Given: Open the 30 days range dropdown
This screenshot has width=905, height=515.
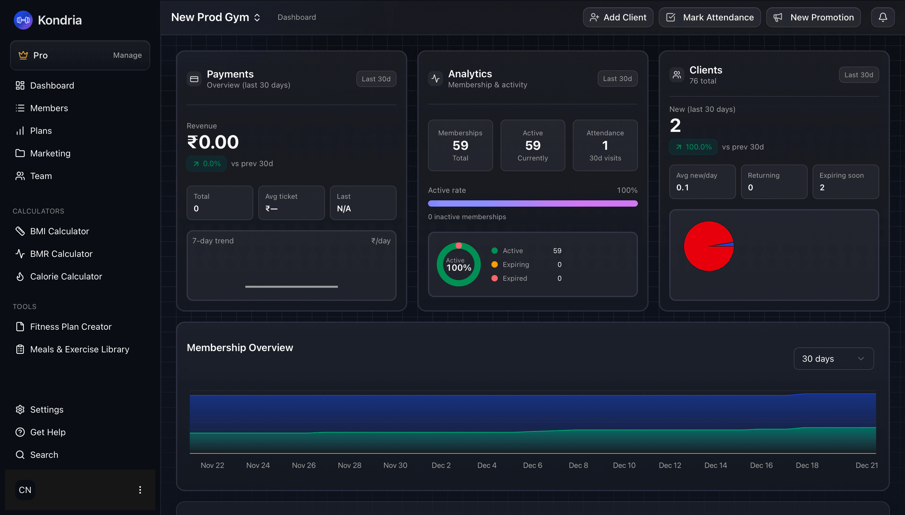Looking at the screenshot, I should [x=833, y=359].
